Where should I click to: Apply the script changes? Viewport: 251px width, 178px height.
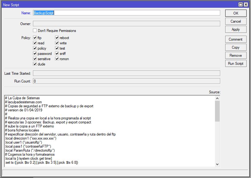(x=235, y=29)
